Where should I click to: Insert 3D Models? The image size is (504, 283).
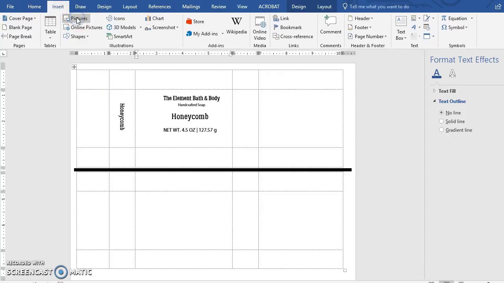[x=121, y=28]
